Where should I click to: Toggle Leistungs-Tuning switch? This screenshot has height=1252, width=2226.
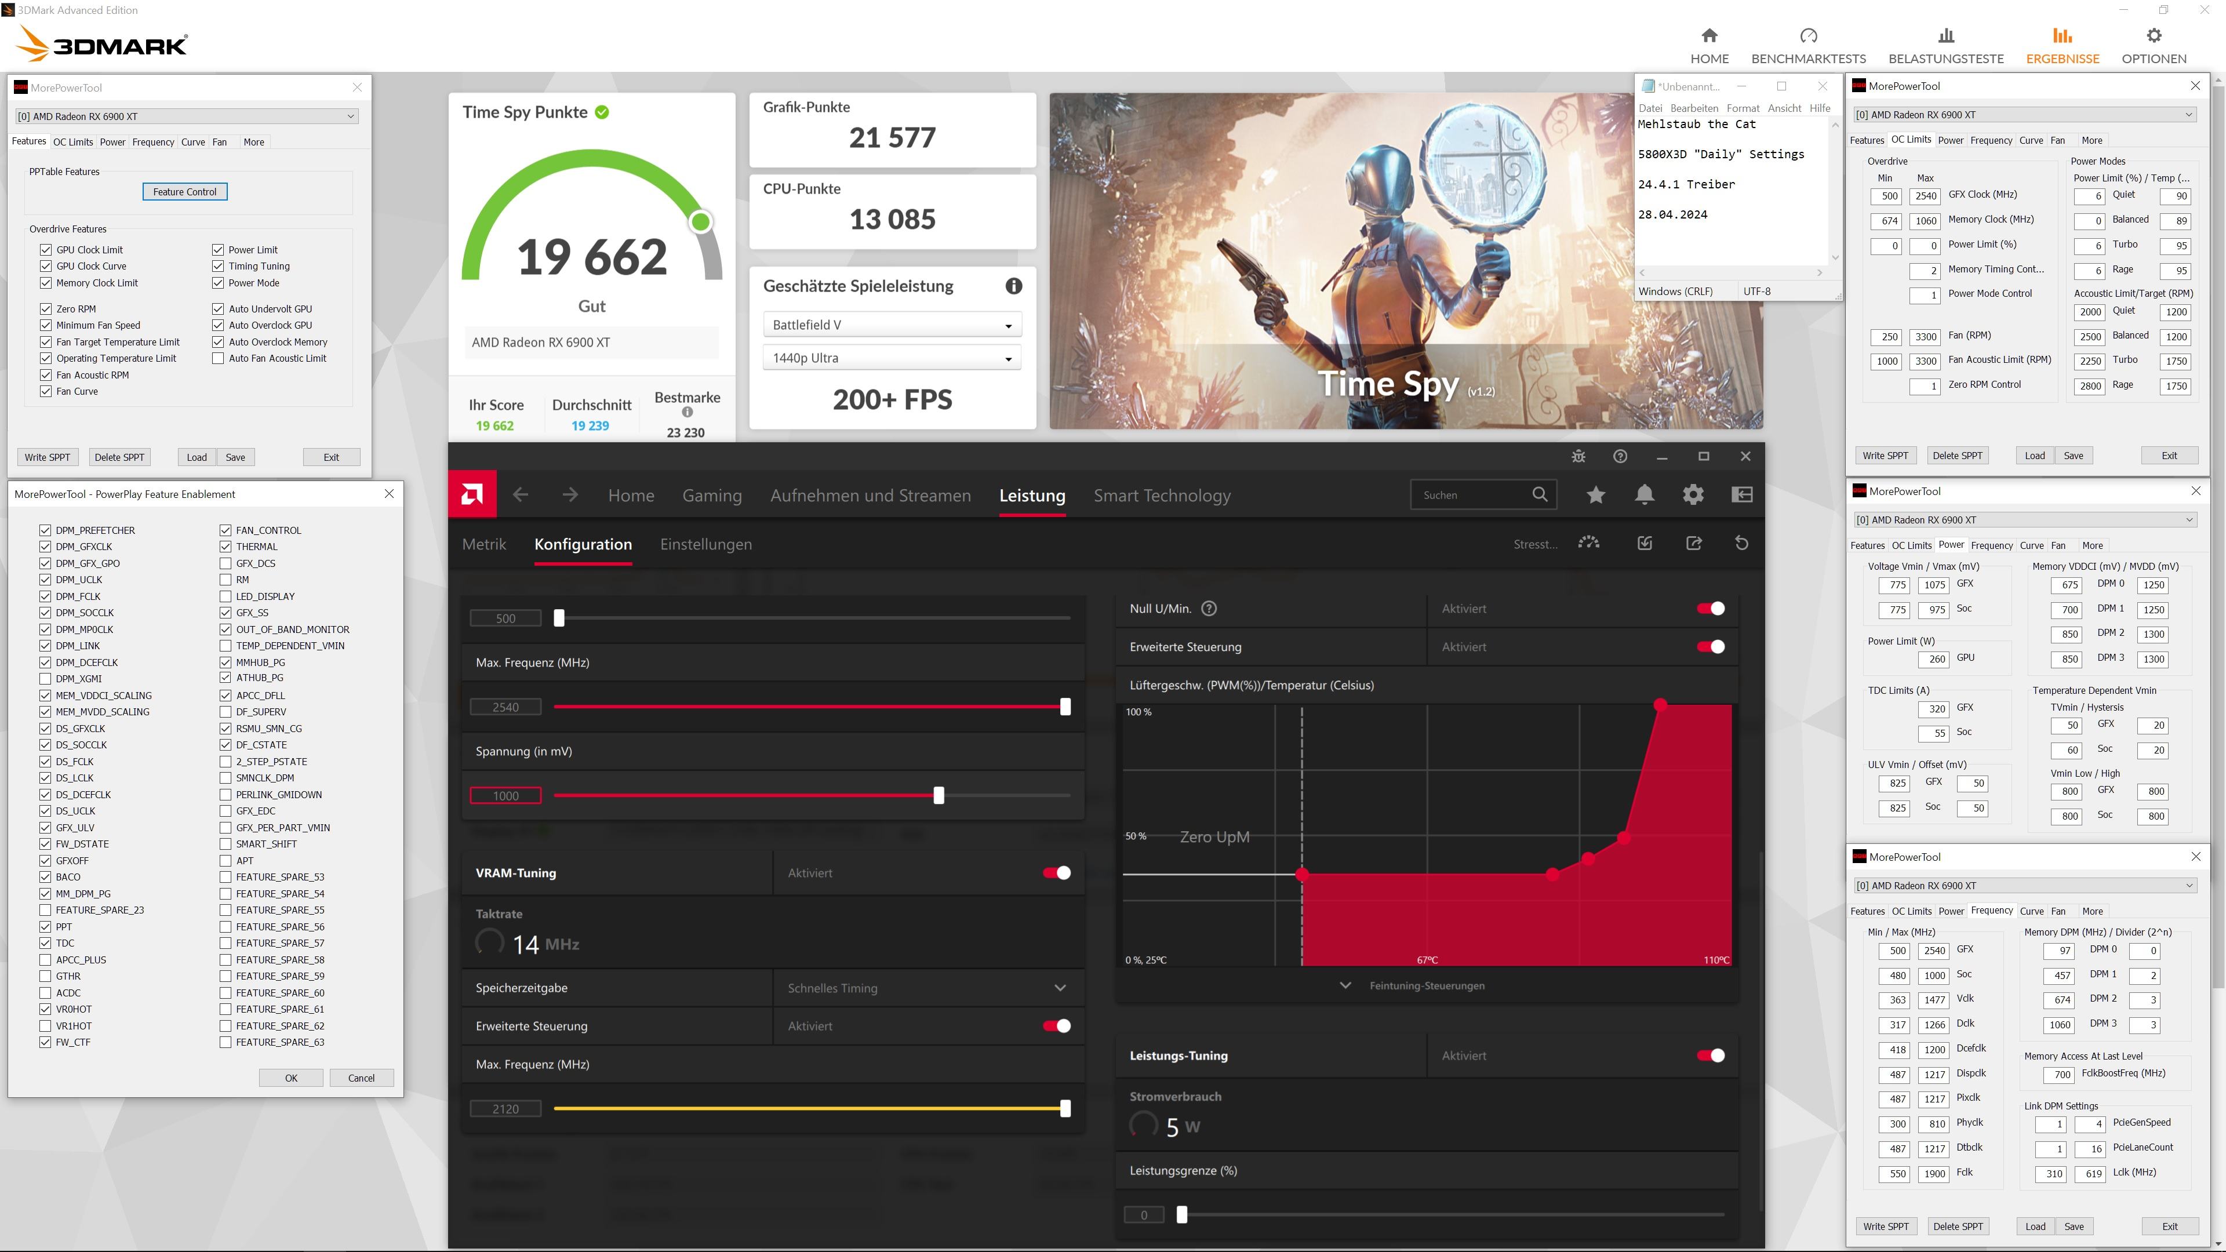point(1711,1055)
